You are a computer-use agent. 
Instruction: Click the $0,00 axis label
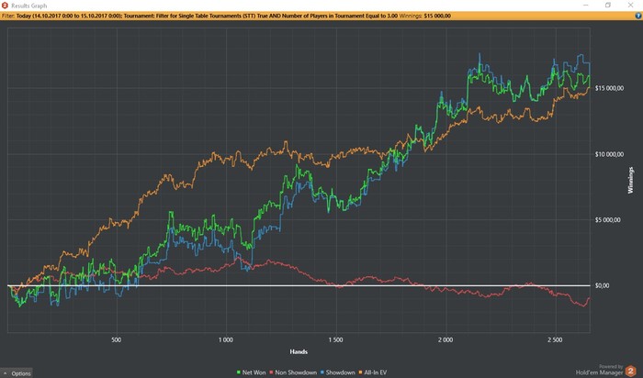pyautogui.click(x=602, y=286)
